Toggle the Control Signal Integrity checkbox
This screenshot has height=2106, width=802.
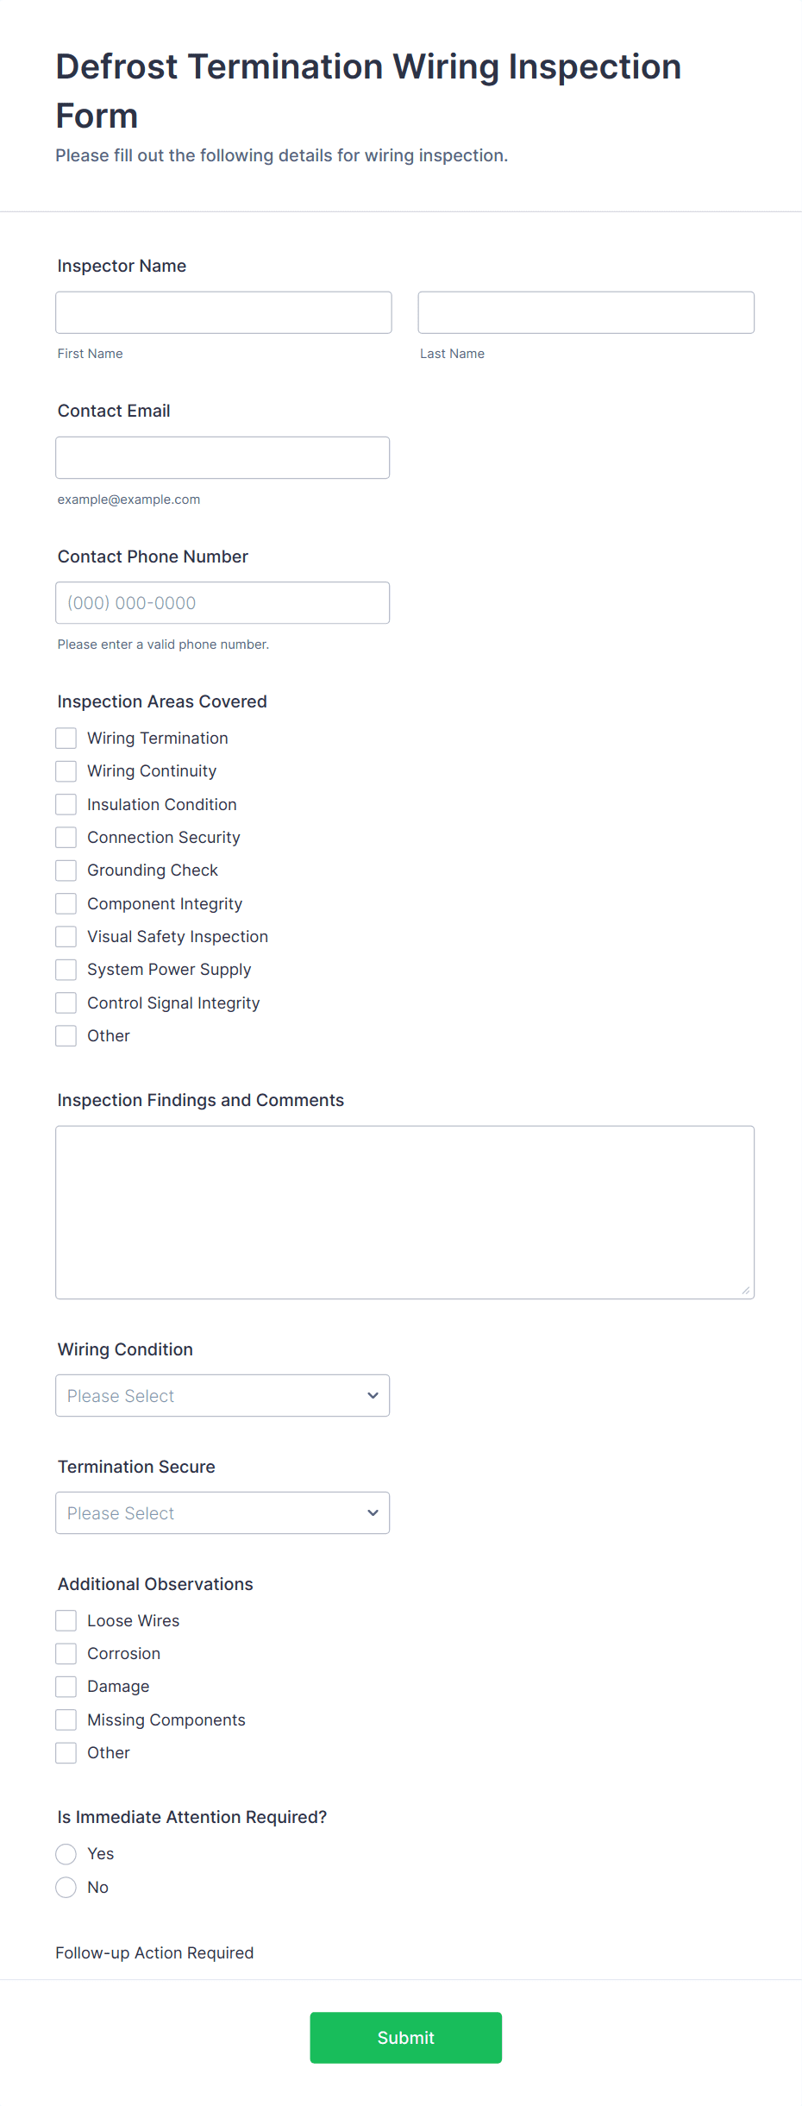pyautogui.click(x=66, y=1003)
